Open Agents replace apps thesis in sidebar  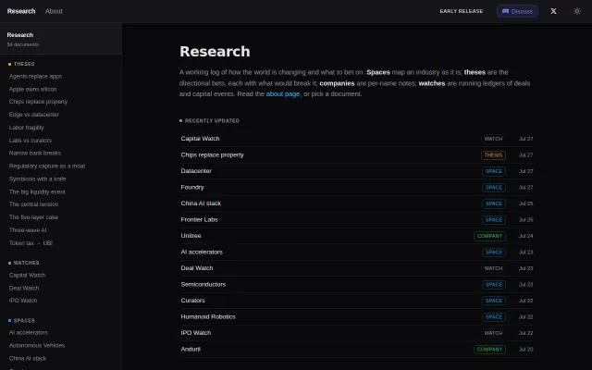pos(35,76)
